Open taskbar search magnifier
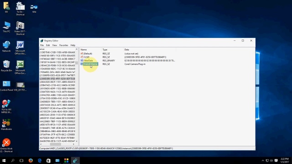 point(13,160)
